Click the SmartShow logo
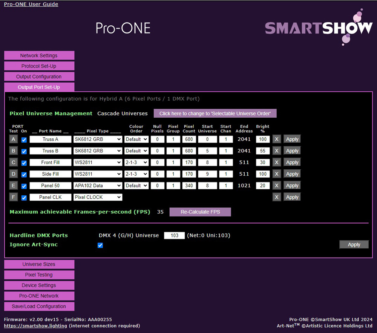Viewport: 377px width, 333px height. click(x=319, y=28)
